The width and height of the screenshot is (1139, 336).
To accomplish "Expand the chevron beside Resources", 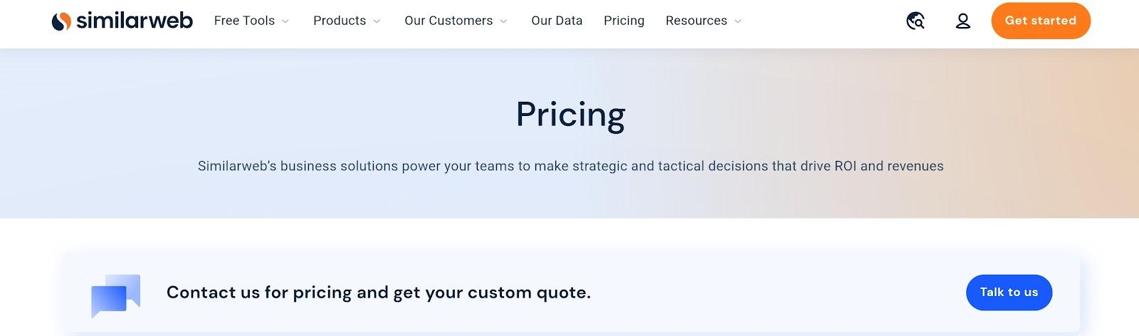I will (x=738, y=21).
